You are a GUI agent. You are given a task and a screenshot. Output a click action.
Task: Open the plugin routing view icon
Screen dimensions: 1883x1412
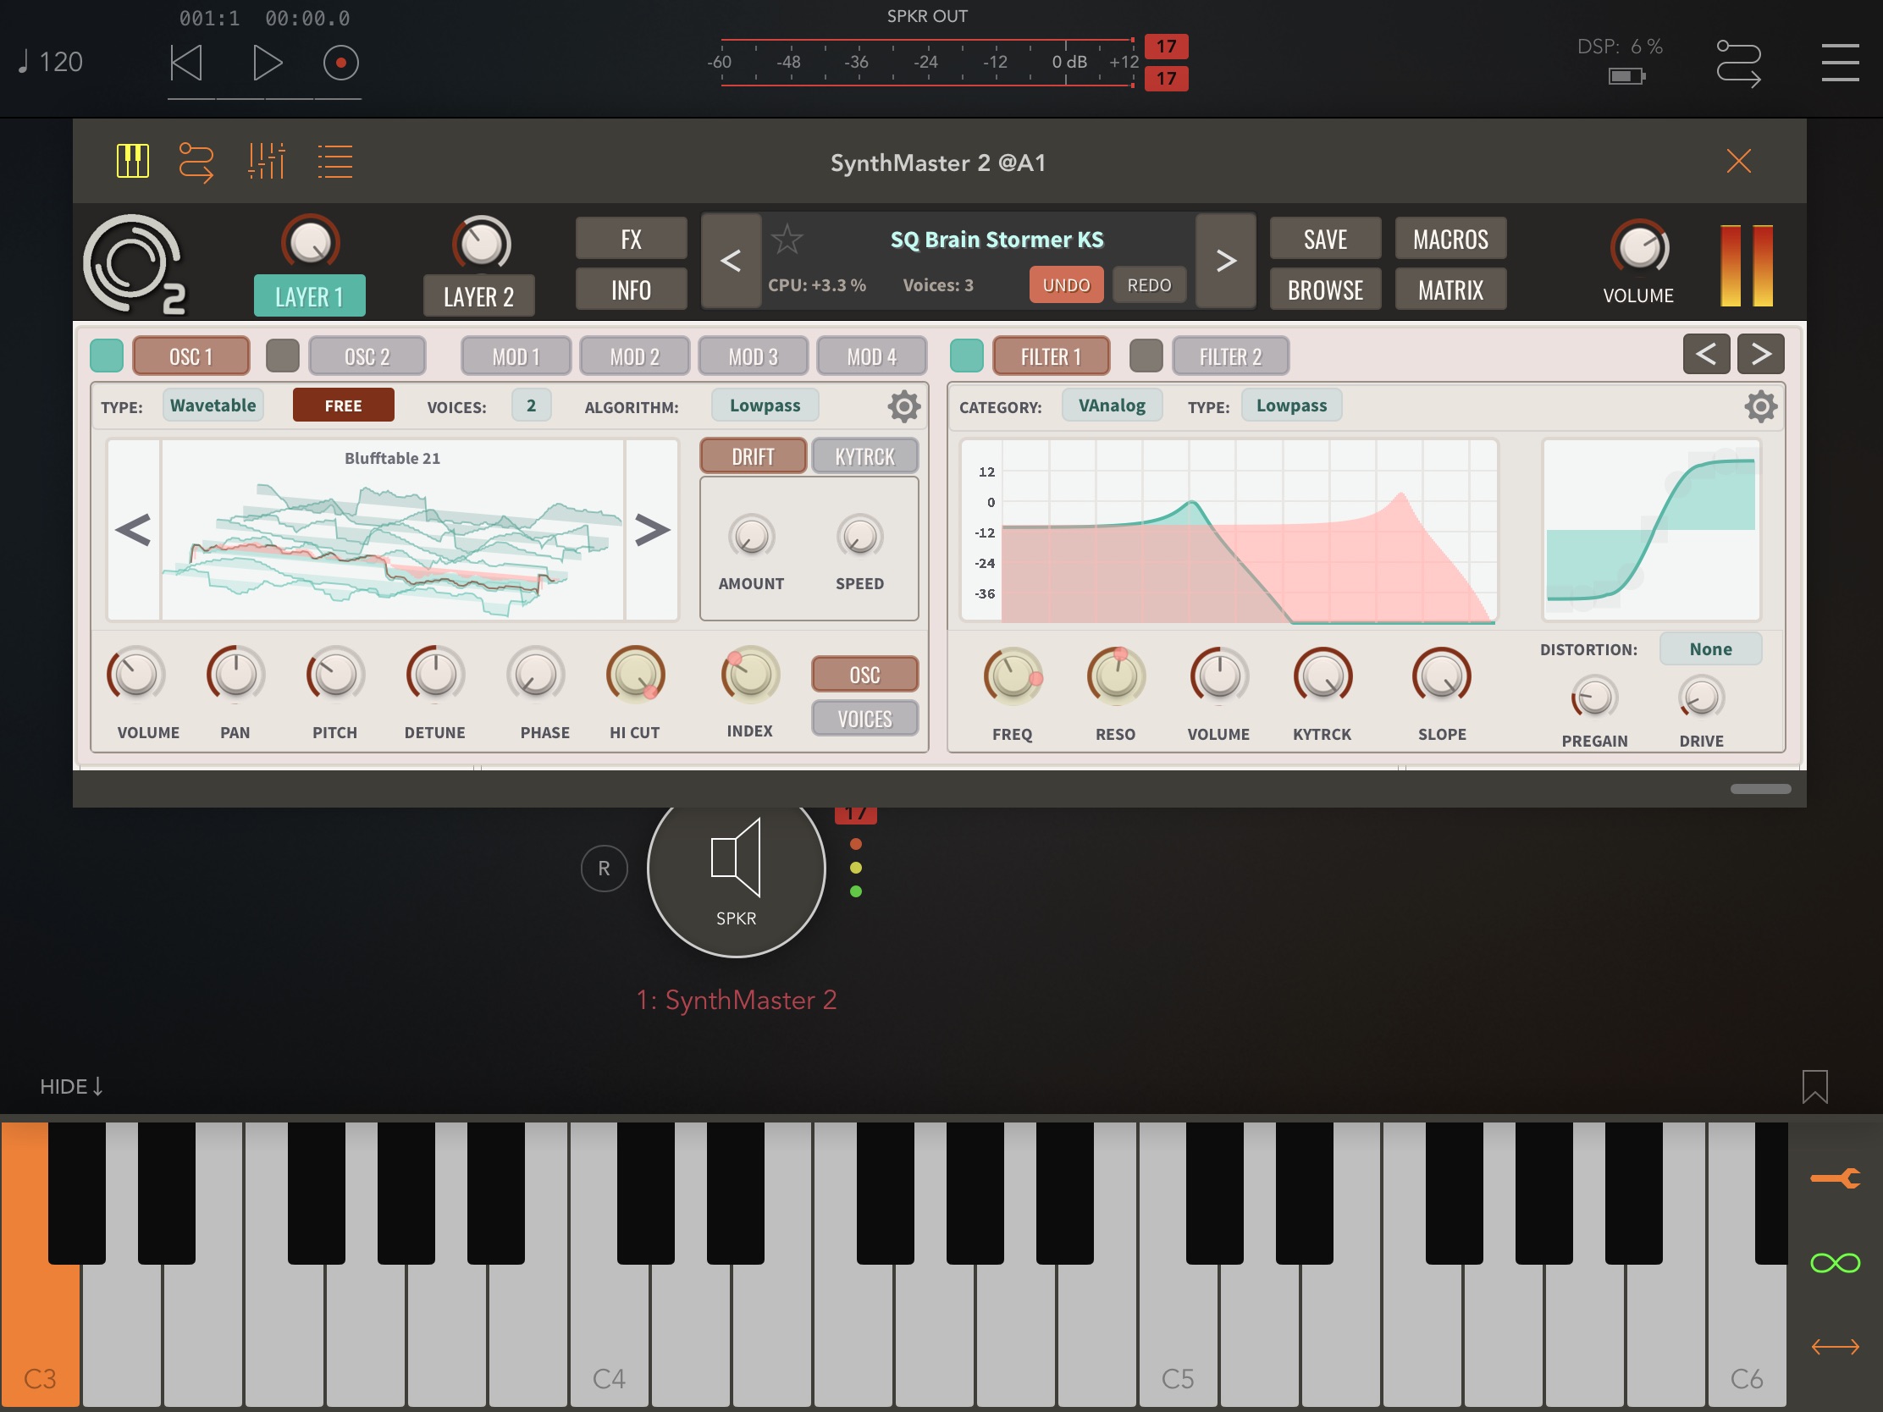(196, 162)
